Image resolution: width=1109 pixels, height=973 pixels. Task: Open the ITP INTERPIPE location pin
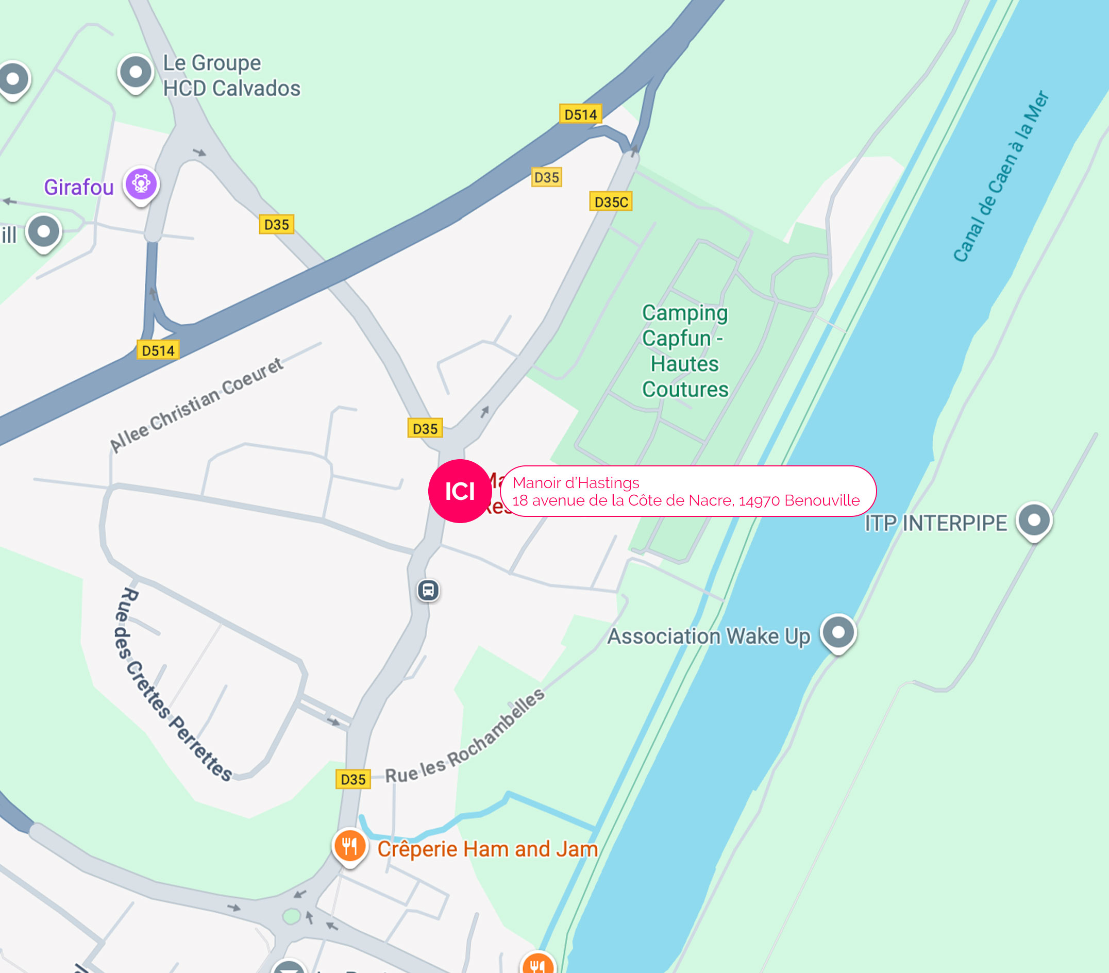click(x=1034, y=522)
